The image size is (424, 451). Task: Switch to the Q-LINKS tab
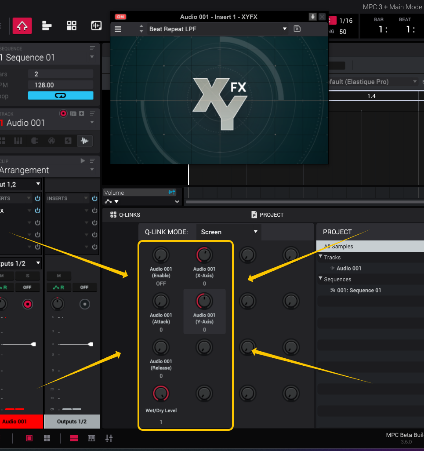(125, 215)
